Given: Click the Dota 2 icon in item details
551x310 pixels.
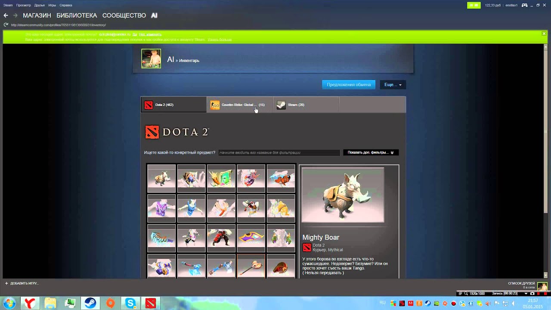Looking at the screenshot, I should pyautogui.click(x=306, y=247).
